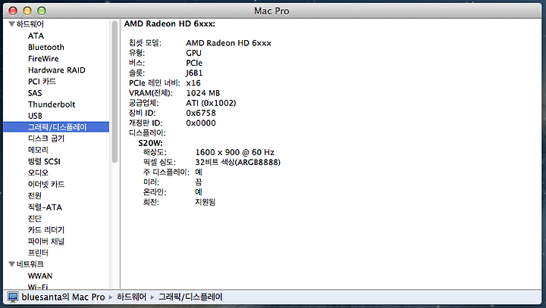Viewport: 546px width, 308px height.
Task: Open 진단 in the sidebar
Action: (x=34, y=218)
